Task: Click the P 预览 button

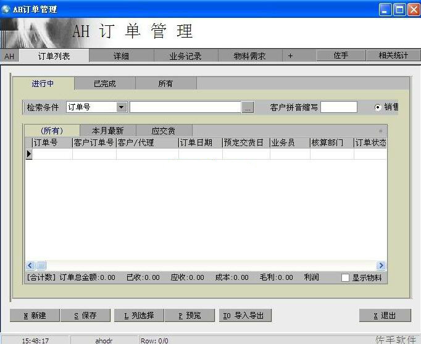Action: pos(190,316)
